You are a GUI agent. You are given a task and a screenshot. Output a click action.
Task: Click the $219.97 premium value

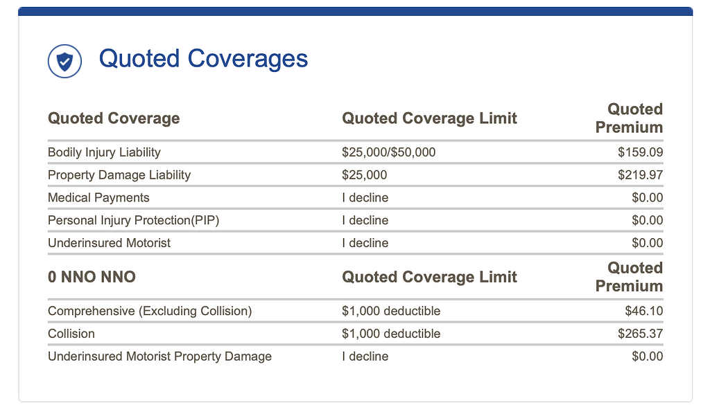coord(640,175)
